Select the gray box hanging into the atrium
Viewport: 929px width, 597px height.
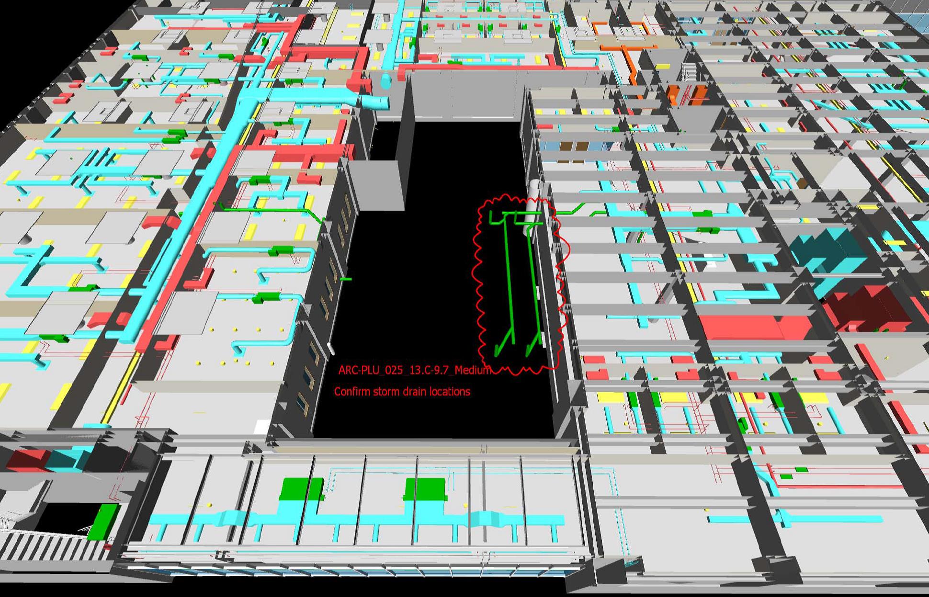378,186
